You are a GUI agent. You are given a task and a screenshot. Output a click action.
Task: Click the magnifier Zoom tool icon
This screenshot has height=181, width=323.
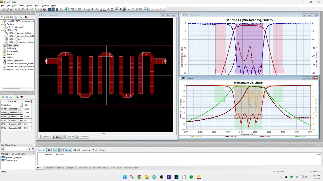pyautogui.click(x=92, y=9)
